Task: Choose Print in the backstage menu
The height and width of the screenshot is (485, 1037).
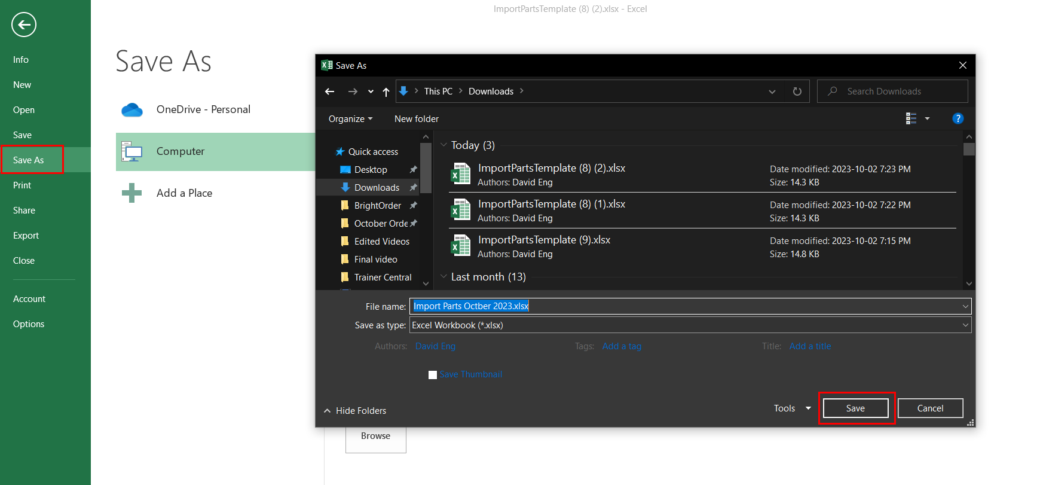Action: 22,185
